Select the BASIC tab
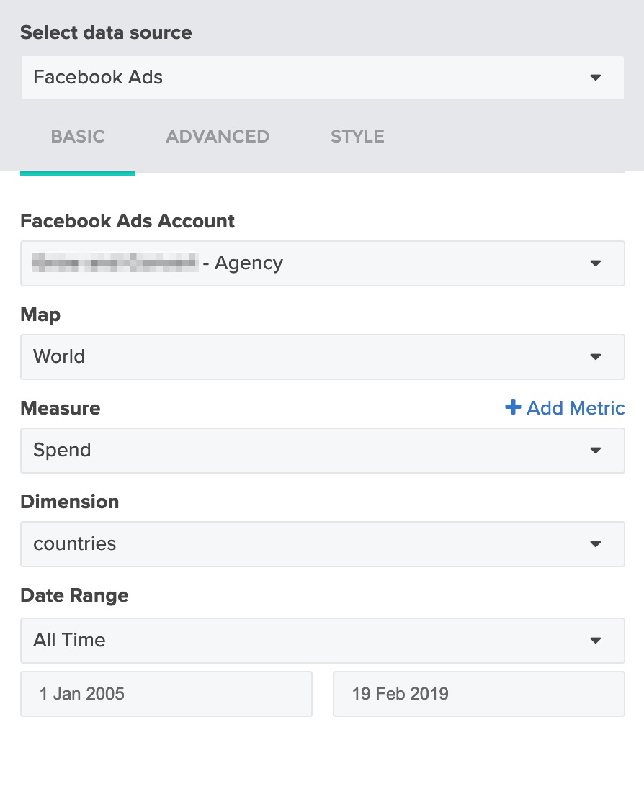The image size is (644, 799). (x=78, y=137)
